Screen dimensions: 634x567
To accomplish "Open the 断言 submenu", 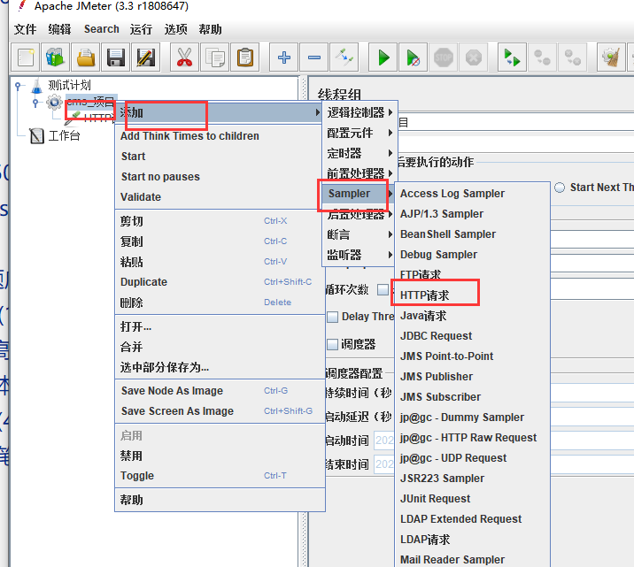I will (359, 234).
